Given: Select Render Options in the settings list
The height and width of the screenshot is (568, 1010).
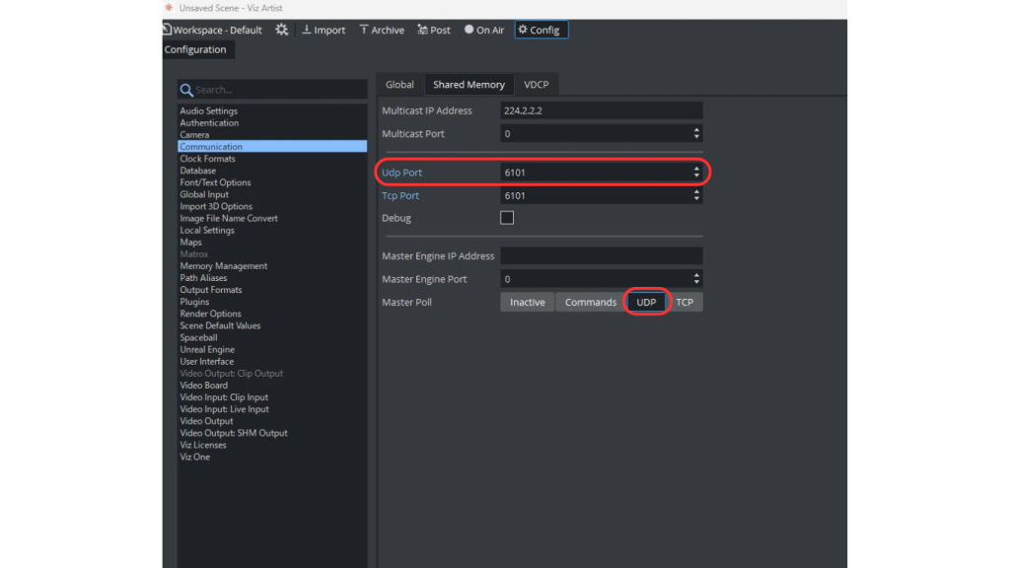Looking at the screenshot, I should pyautogui.click(x=210, y=314).
